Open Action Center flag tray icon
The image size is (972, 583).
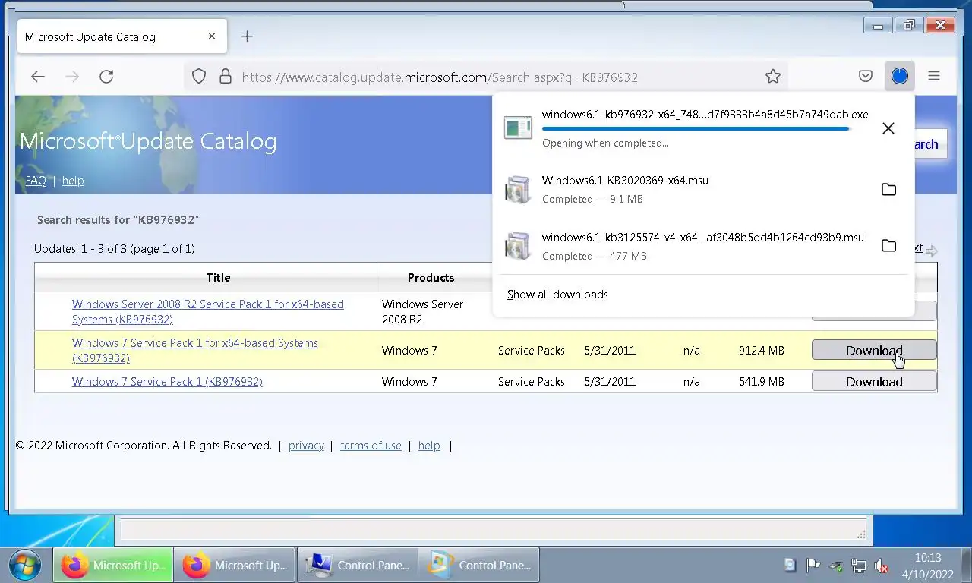pyautogui.click(x=813, y=565)
